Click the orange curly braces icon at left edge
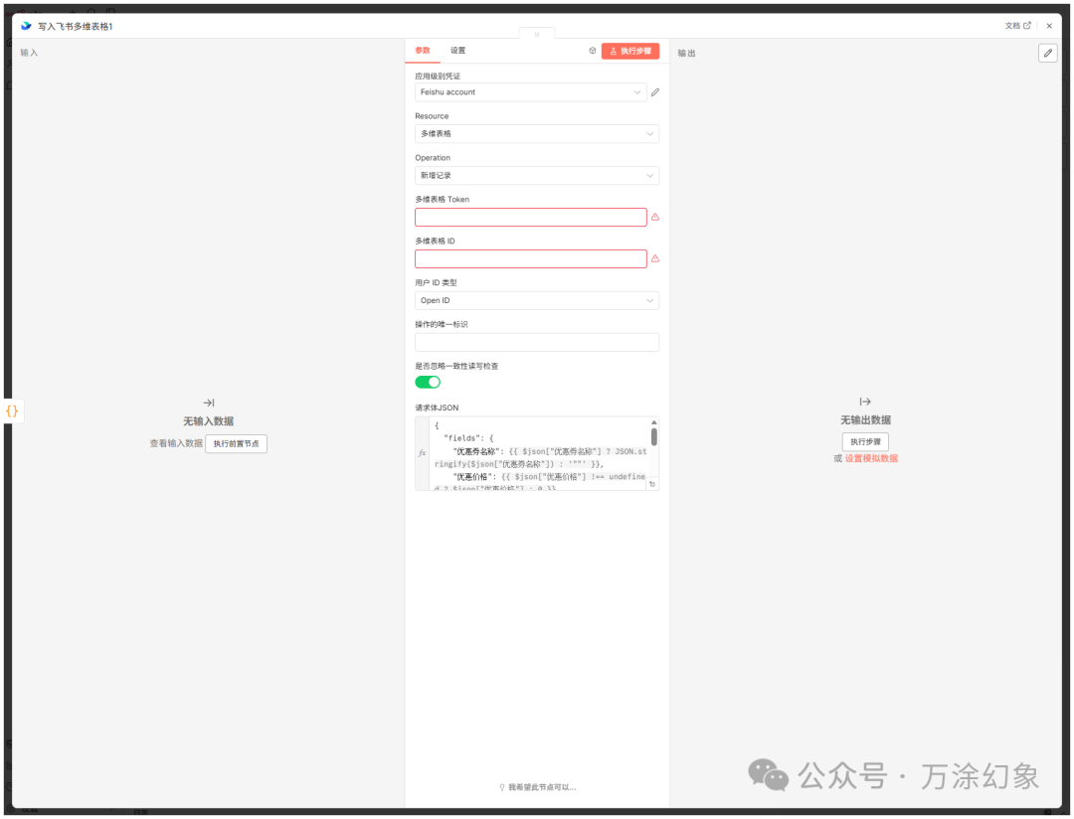Viewport: 1074px width, 819px height. click(x=12, y=410)
